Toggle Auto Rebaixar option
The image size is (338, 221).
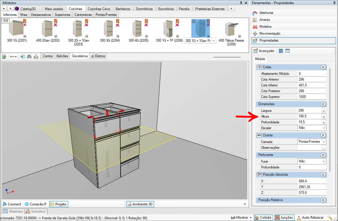tap(310, 218)
